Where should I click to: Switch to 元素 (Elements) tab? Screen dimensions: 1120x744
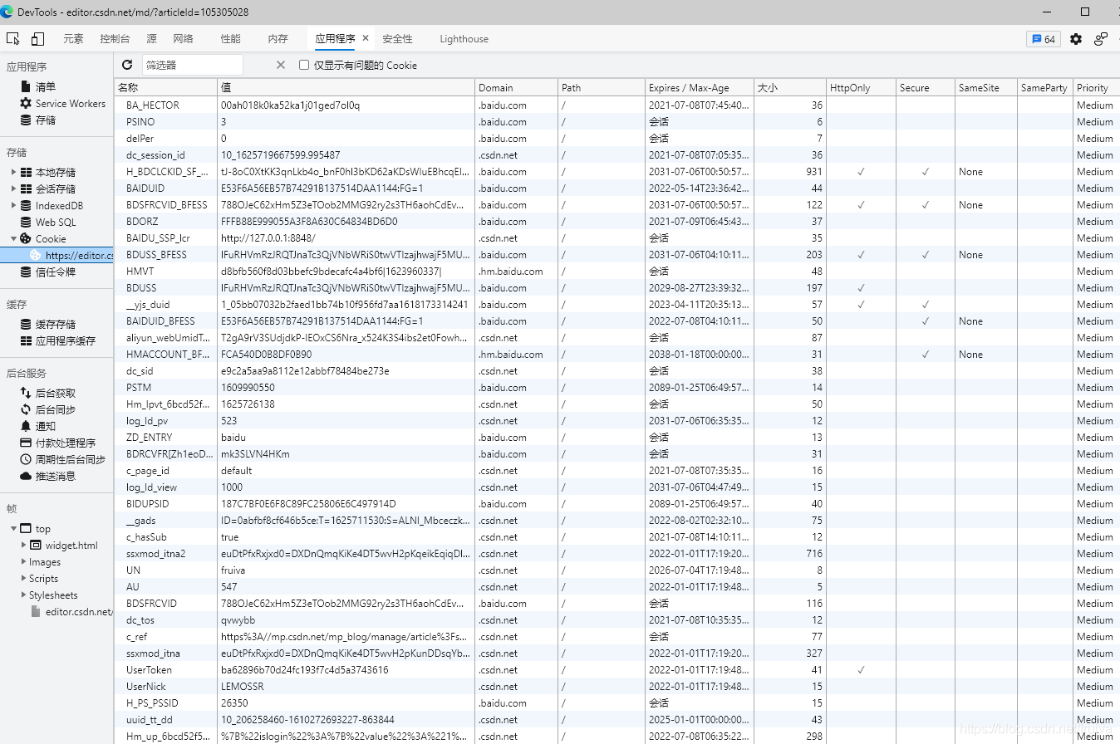click(73, 39)
